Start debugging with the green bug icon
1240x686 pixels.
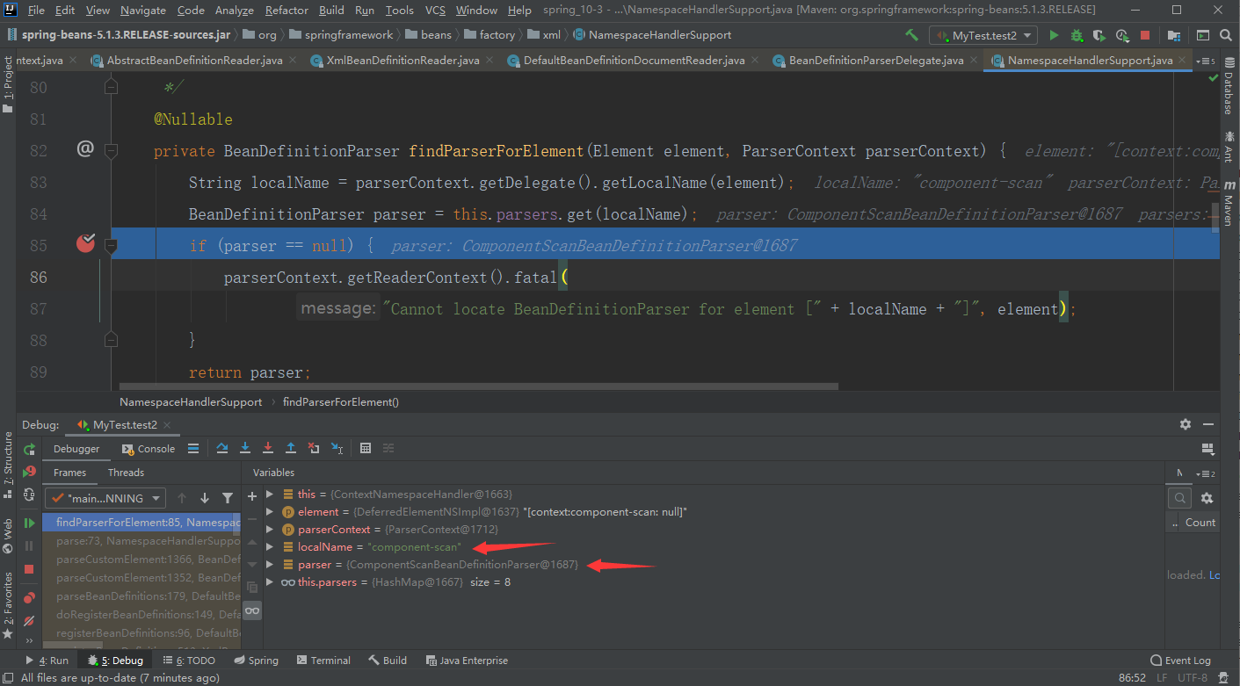(x=1077, y=35)
